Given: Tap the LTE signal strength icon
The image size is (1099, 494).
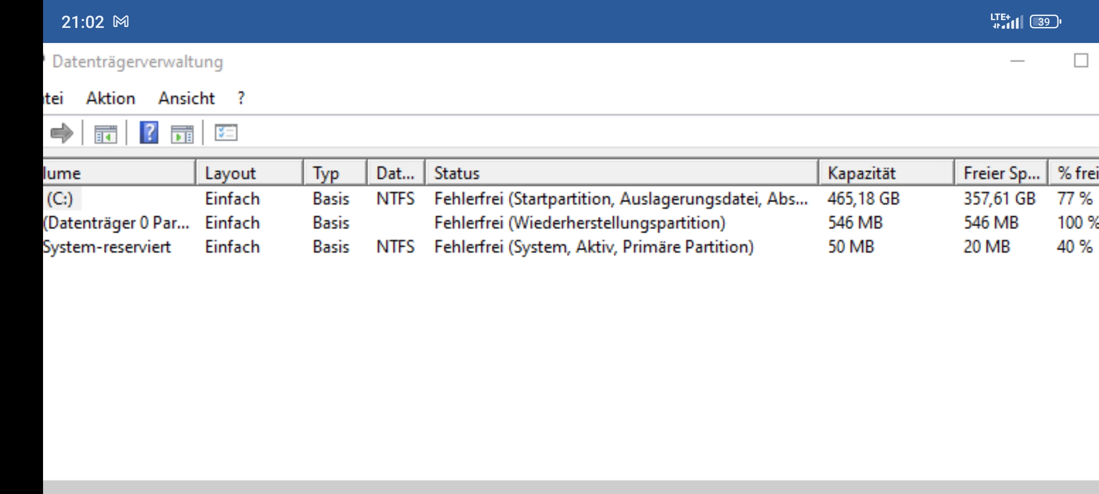Looking at the screenshot, I should pyautogui.click(x=1007, y=21).
